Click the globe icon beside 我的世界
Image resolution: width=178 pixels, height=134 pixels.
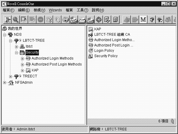(x=4, y=29)
